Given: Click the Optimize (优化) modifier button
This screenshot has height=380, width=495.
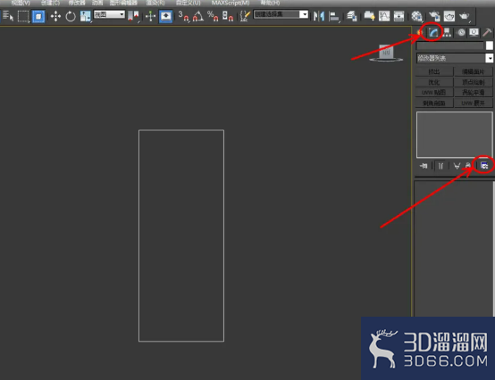Looking at the screenshot, I should tap(434, 82).
